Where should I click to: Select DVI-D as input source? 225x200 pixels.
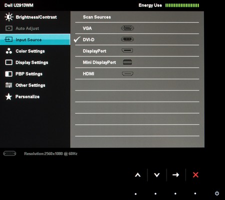point(137,39)
